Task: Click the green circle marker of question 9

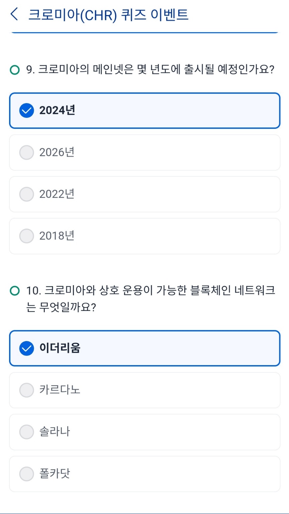Action: [x=14, y=70]
